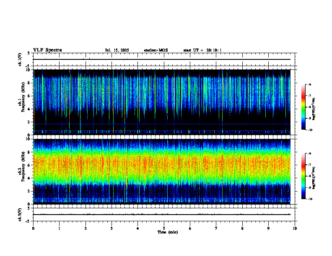
Task: Click the ch.1 color scale bar
Action: coord(303,107)
